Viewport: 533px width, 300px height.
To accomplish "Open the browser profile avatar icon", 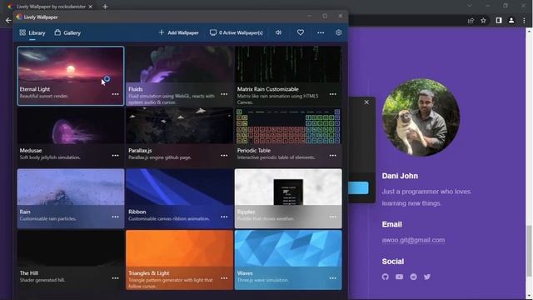I will (511, 21).
